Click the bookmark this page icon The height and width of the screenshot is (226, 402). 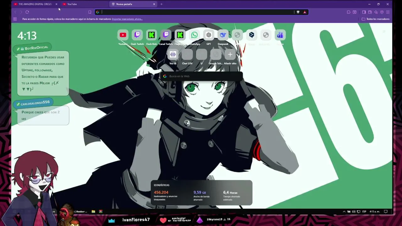pyautogui.click(x=90, y=12)
